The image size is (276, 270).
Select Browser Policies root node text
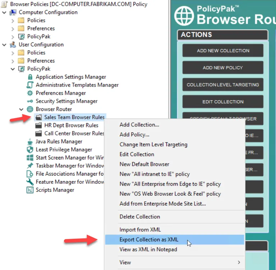pyautogui.click(x=79, y=4)
